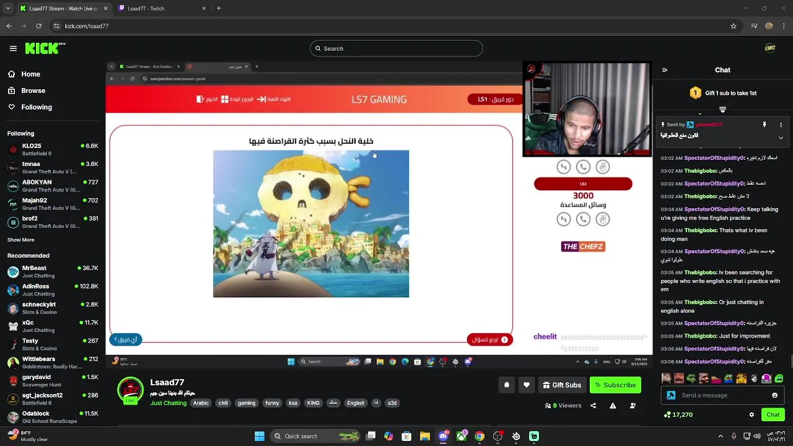This screenshot has height=446, width=793.
Task: Click report stream warning icon
Action: [613, 406]
